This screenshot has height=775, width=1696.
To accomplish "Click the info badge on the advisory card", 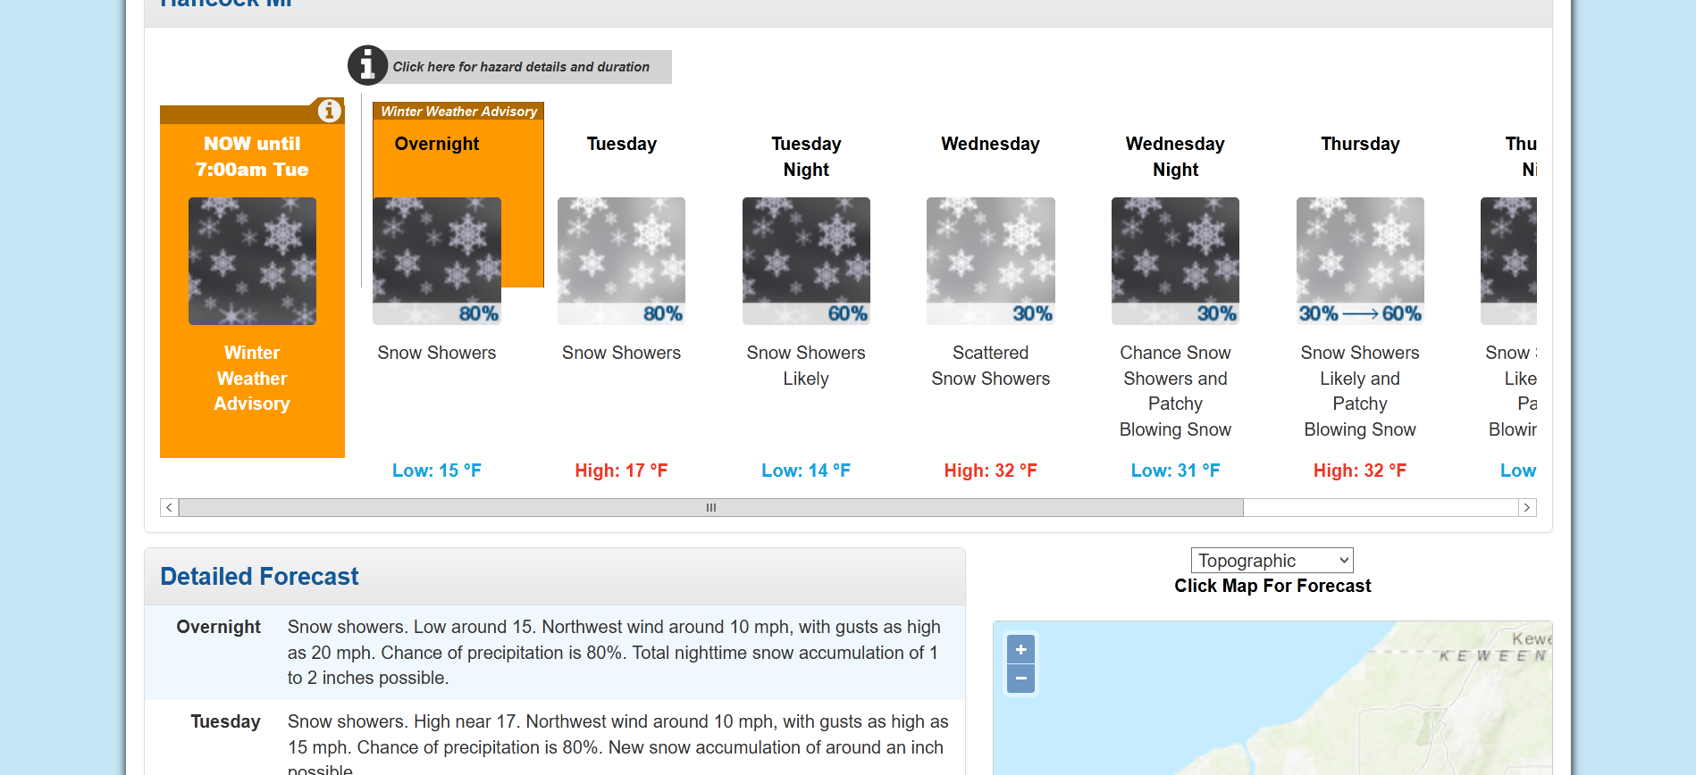I will tap(328, 110).
